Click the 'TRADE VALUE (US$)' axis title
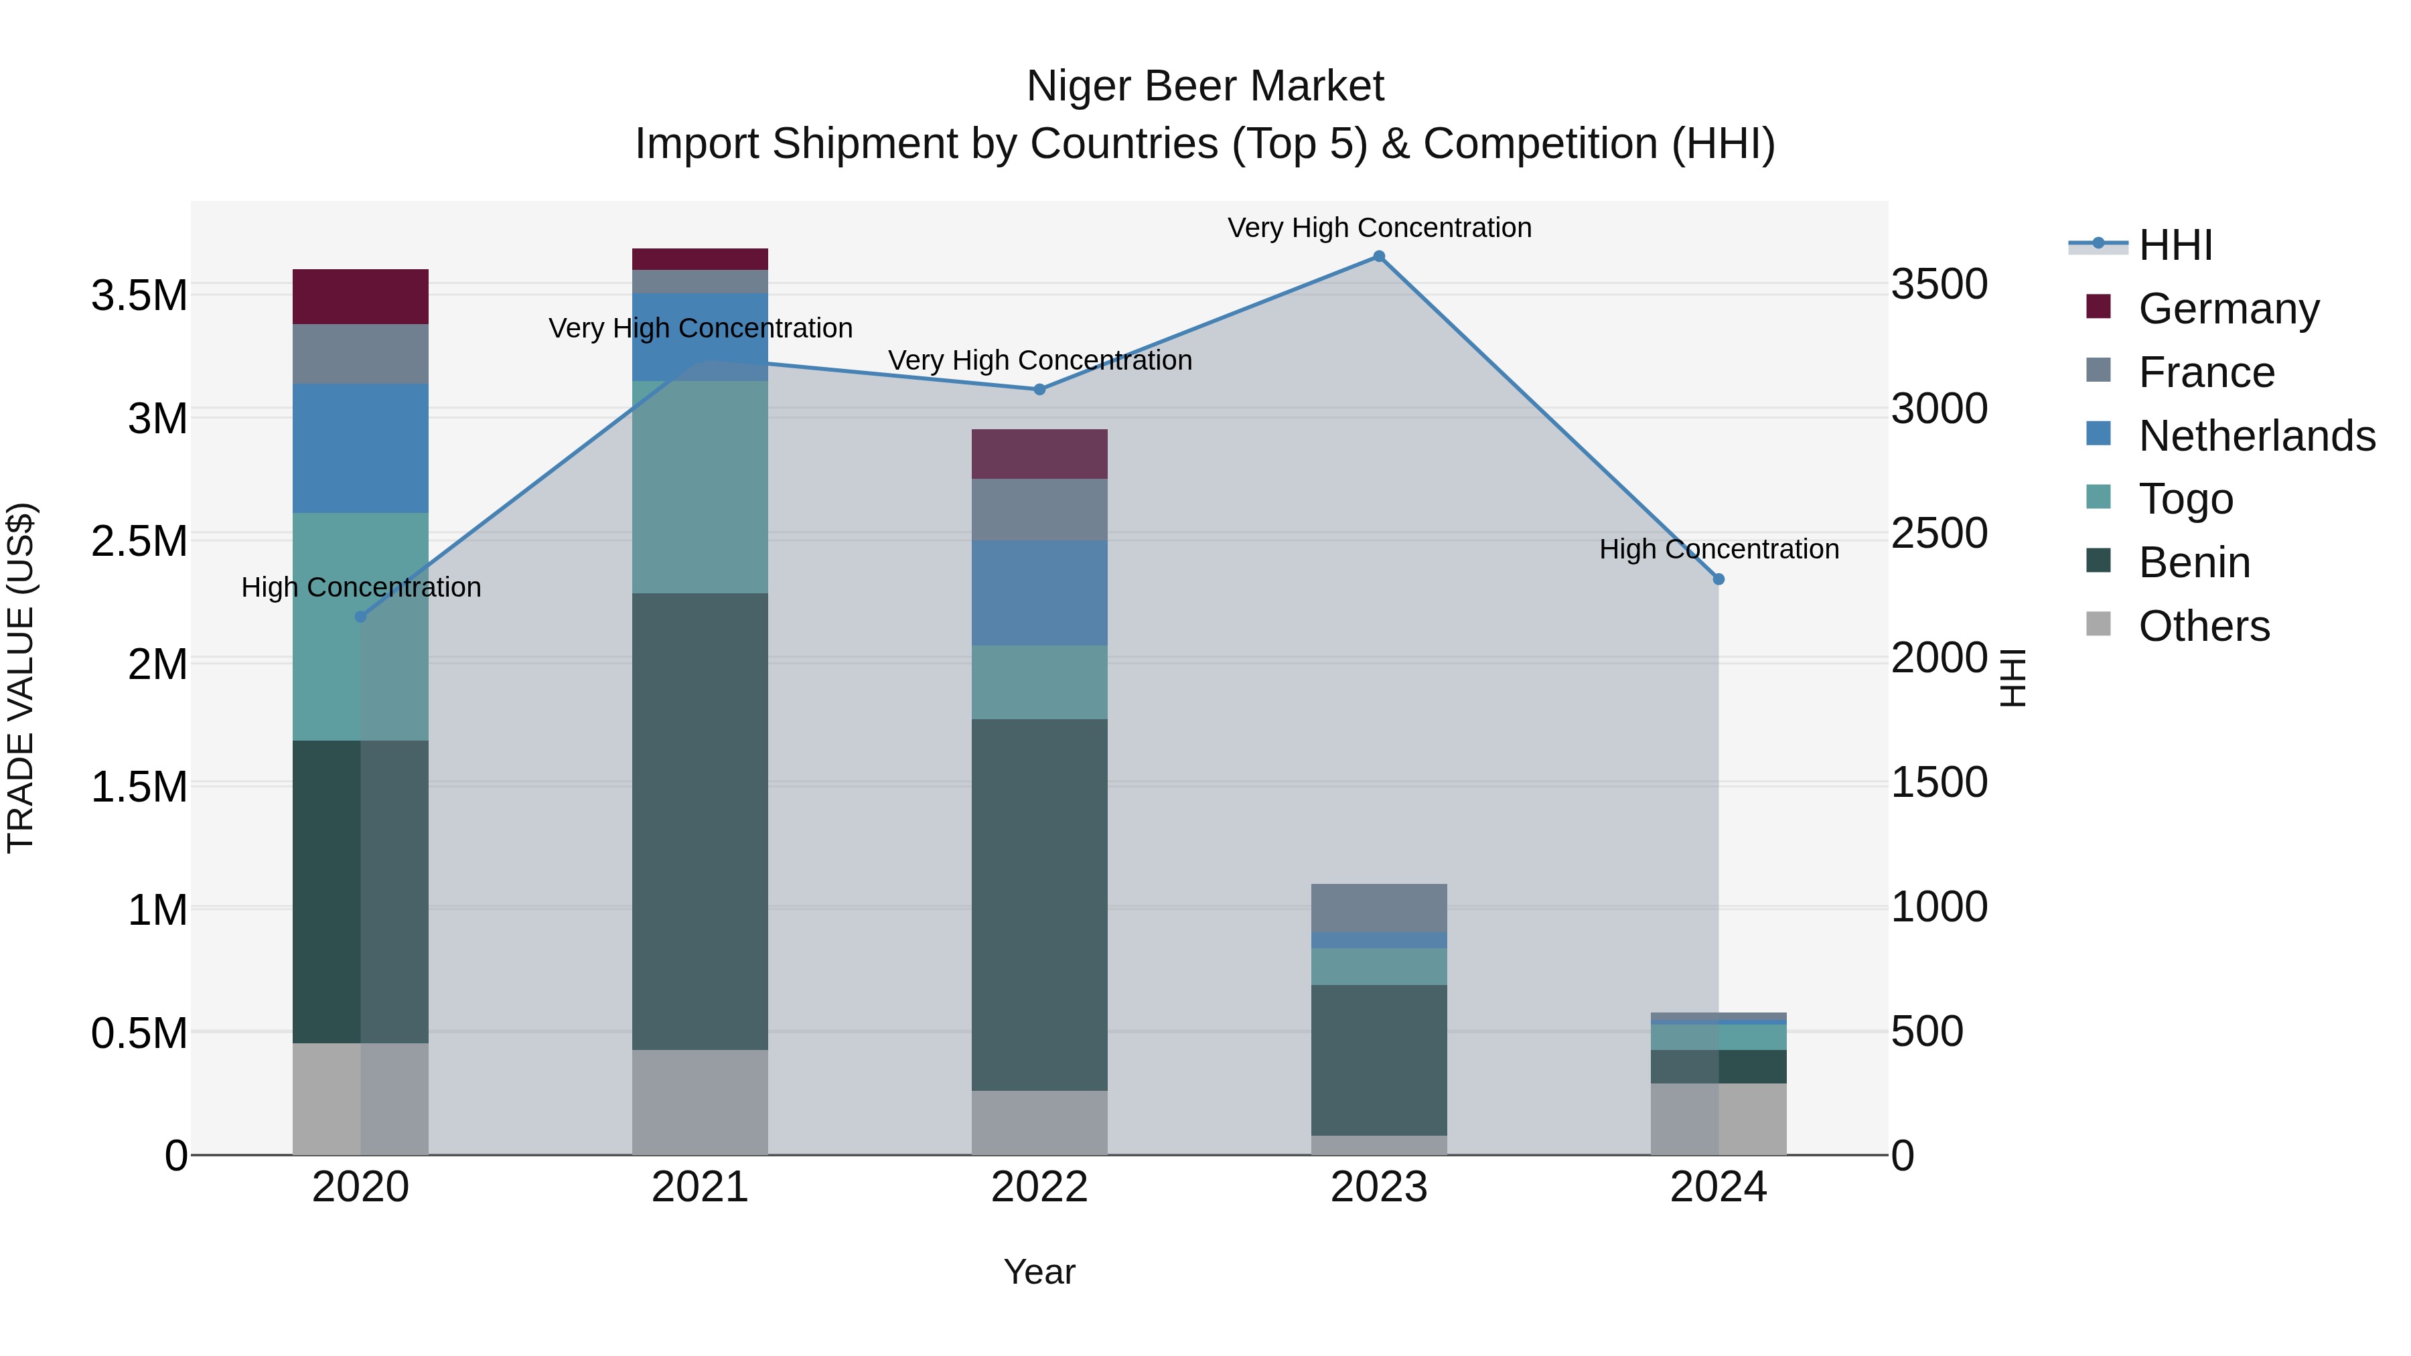The height and width of the screenshot is (1356, 2411). click(21, 678)
